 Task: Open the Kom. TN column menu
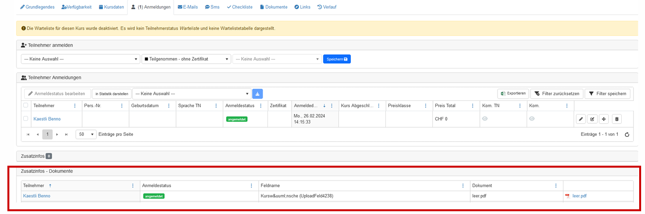coord(520,106)
